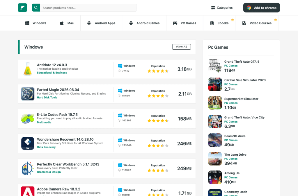Click the Antidote 12 flask icon

(28, 69)
